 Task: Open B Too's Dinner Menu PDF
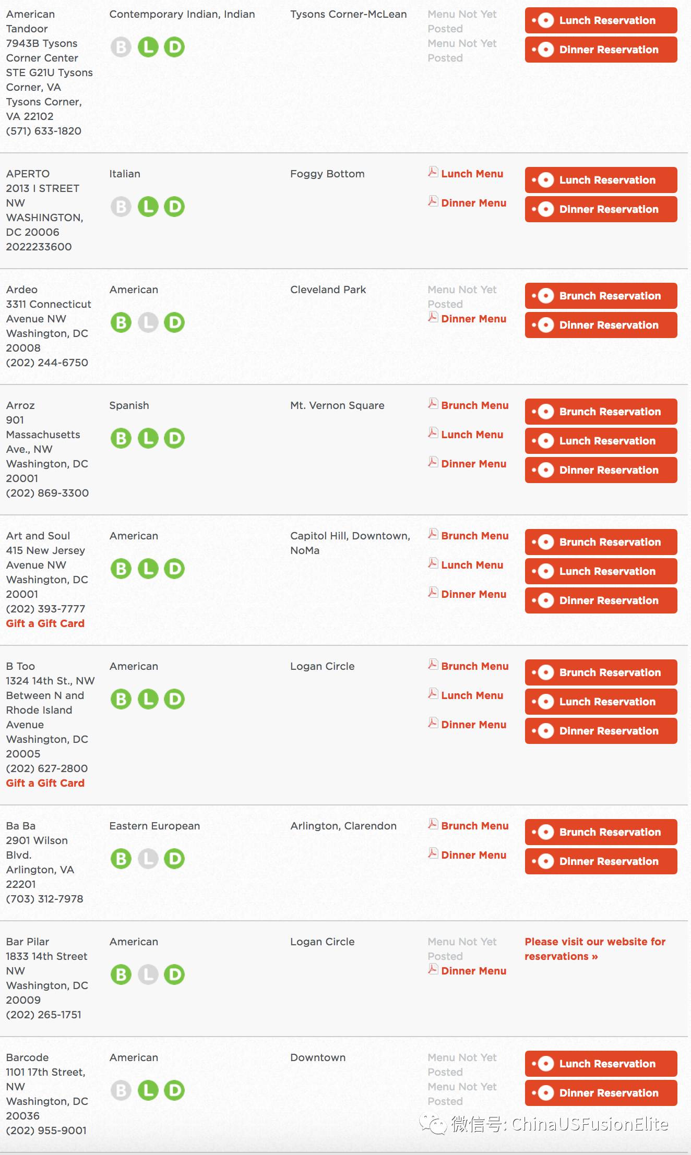coord(474,725)
